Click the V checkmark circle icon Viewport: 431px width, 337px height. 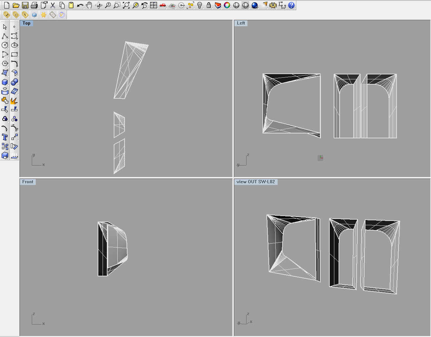(62, 15)
